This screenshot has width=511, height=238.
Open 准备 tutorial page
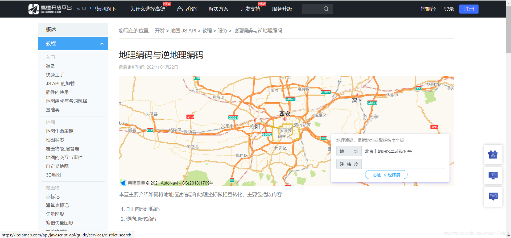coord(50,66)
